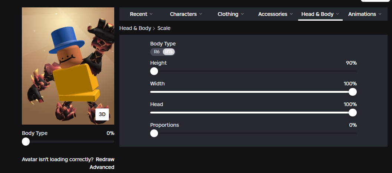This screenshot has height=173, width=392.
Task: Click the Head scale slider handle
Action: point(353,112)
